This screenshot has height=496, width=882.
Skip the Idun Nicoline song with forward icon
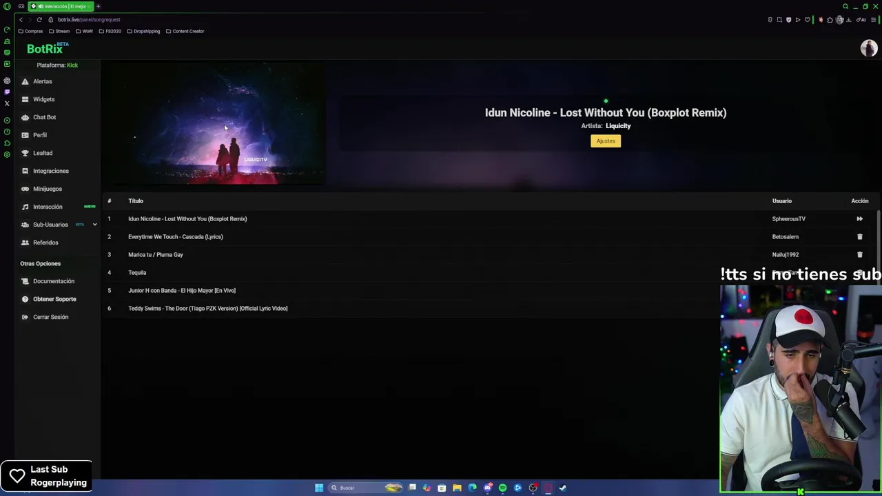coord(859,219)
